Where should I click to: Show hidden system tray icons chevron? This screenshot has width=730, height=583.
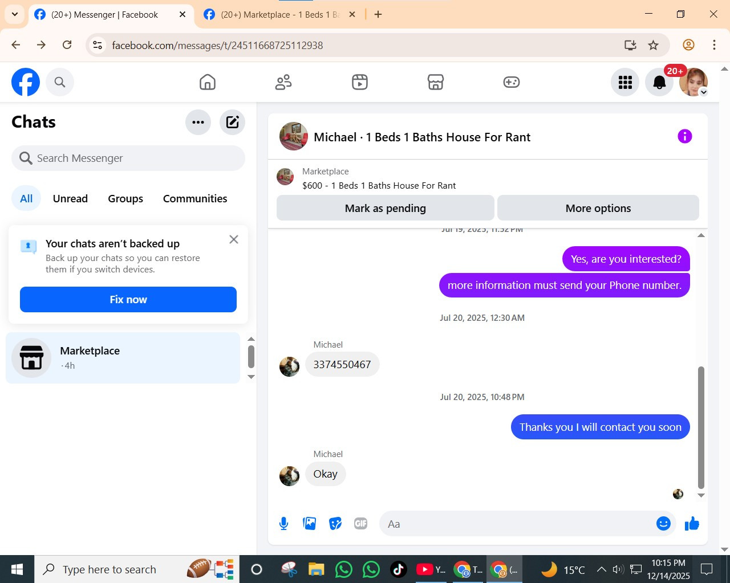tap(601, 569)
